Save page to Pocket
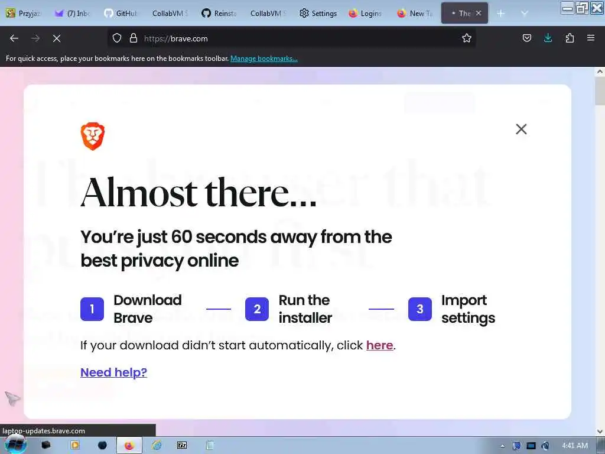This screenshot has width=605, height=454. [x=526, y=38]
